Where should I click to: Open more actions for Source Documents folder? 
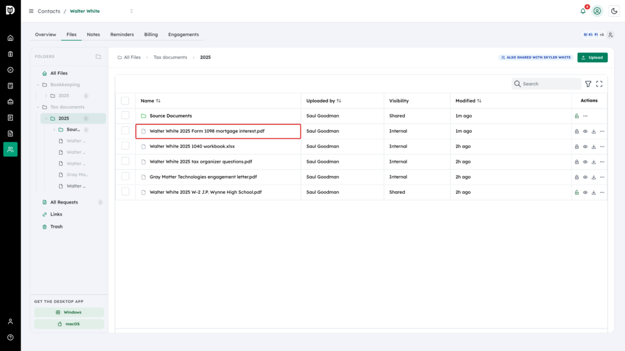point(585,116)
